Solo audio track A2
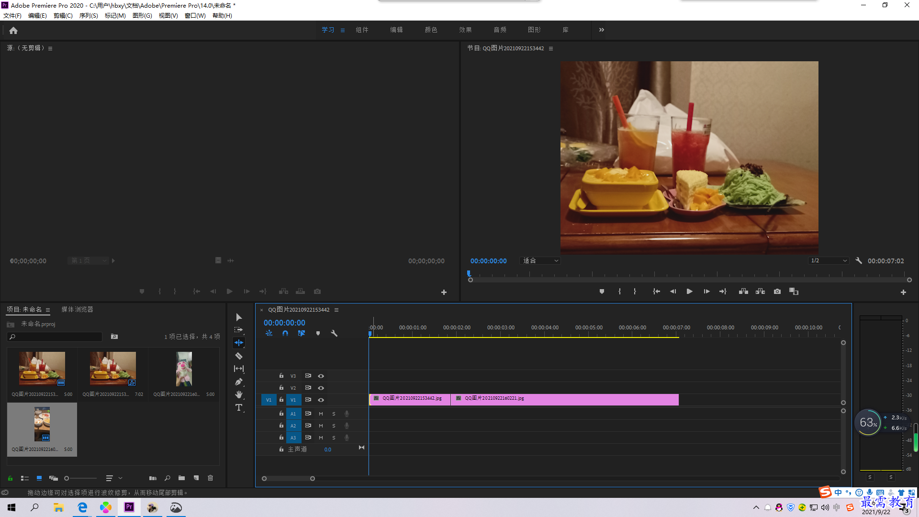The image size is (919, 517). 334,426
